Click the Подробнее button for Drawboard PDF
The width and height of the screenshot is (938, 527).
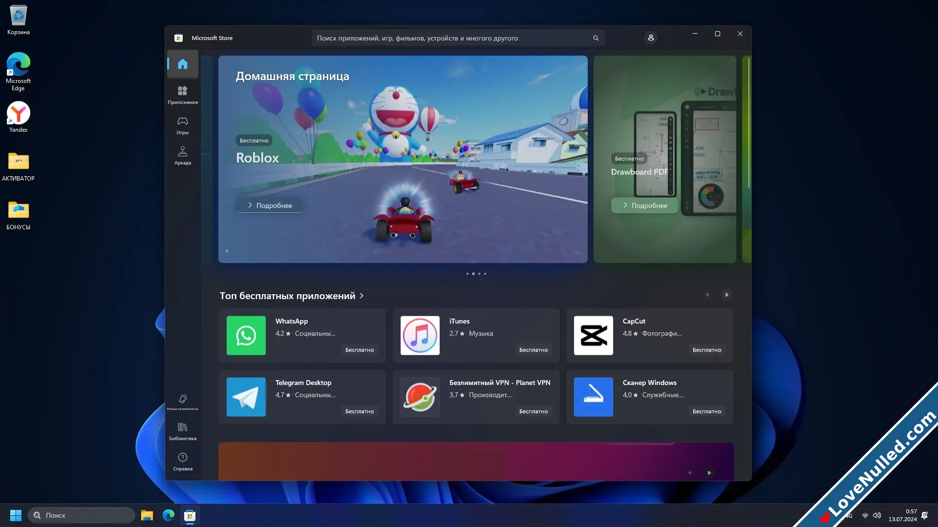pos(644,205)
